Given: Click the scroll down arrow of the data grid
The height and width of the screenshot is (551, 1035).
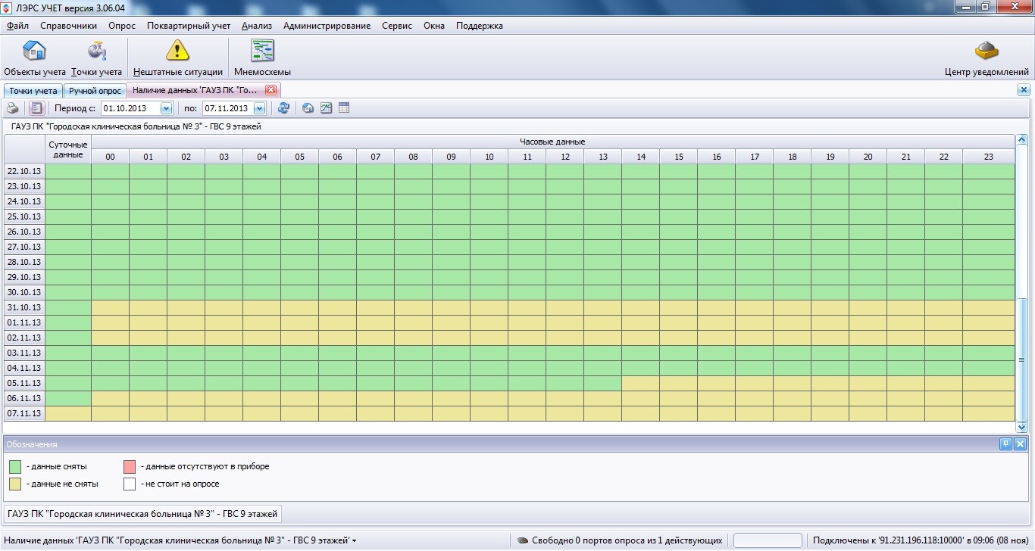Looking at the screenshot, I should 1022,428.
